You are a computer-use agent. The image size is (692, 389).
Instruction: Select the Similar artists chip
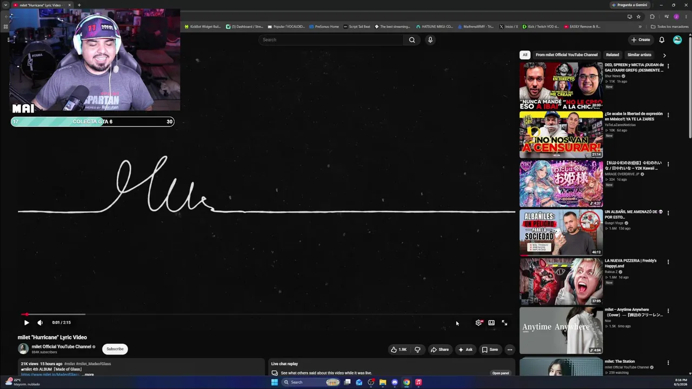[x=640, y=55]
